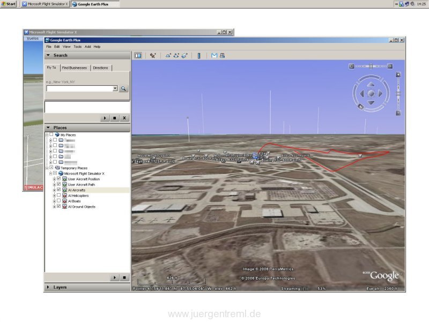Image resolution: width=429 pixels, height=322 pixels.
Task: Uncheck User Aircraft Position checkbox
Action: tap(58, 179)
